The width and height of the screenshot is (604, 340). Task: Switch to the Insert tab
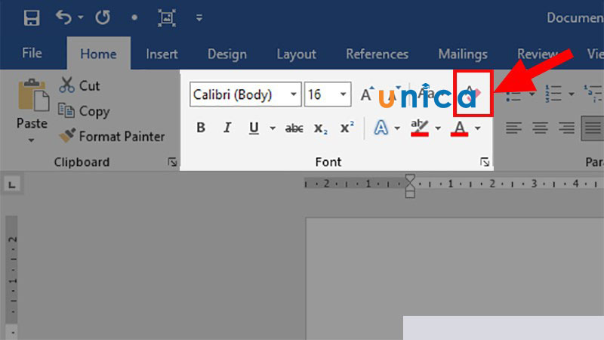(x=162, y=54)
